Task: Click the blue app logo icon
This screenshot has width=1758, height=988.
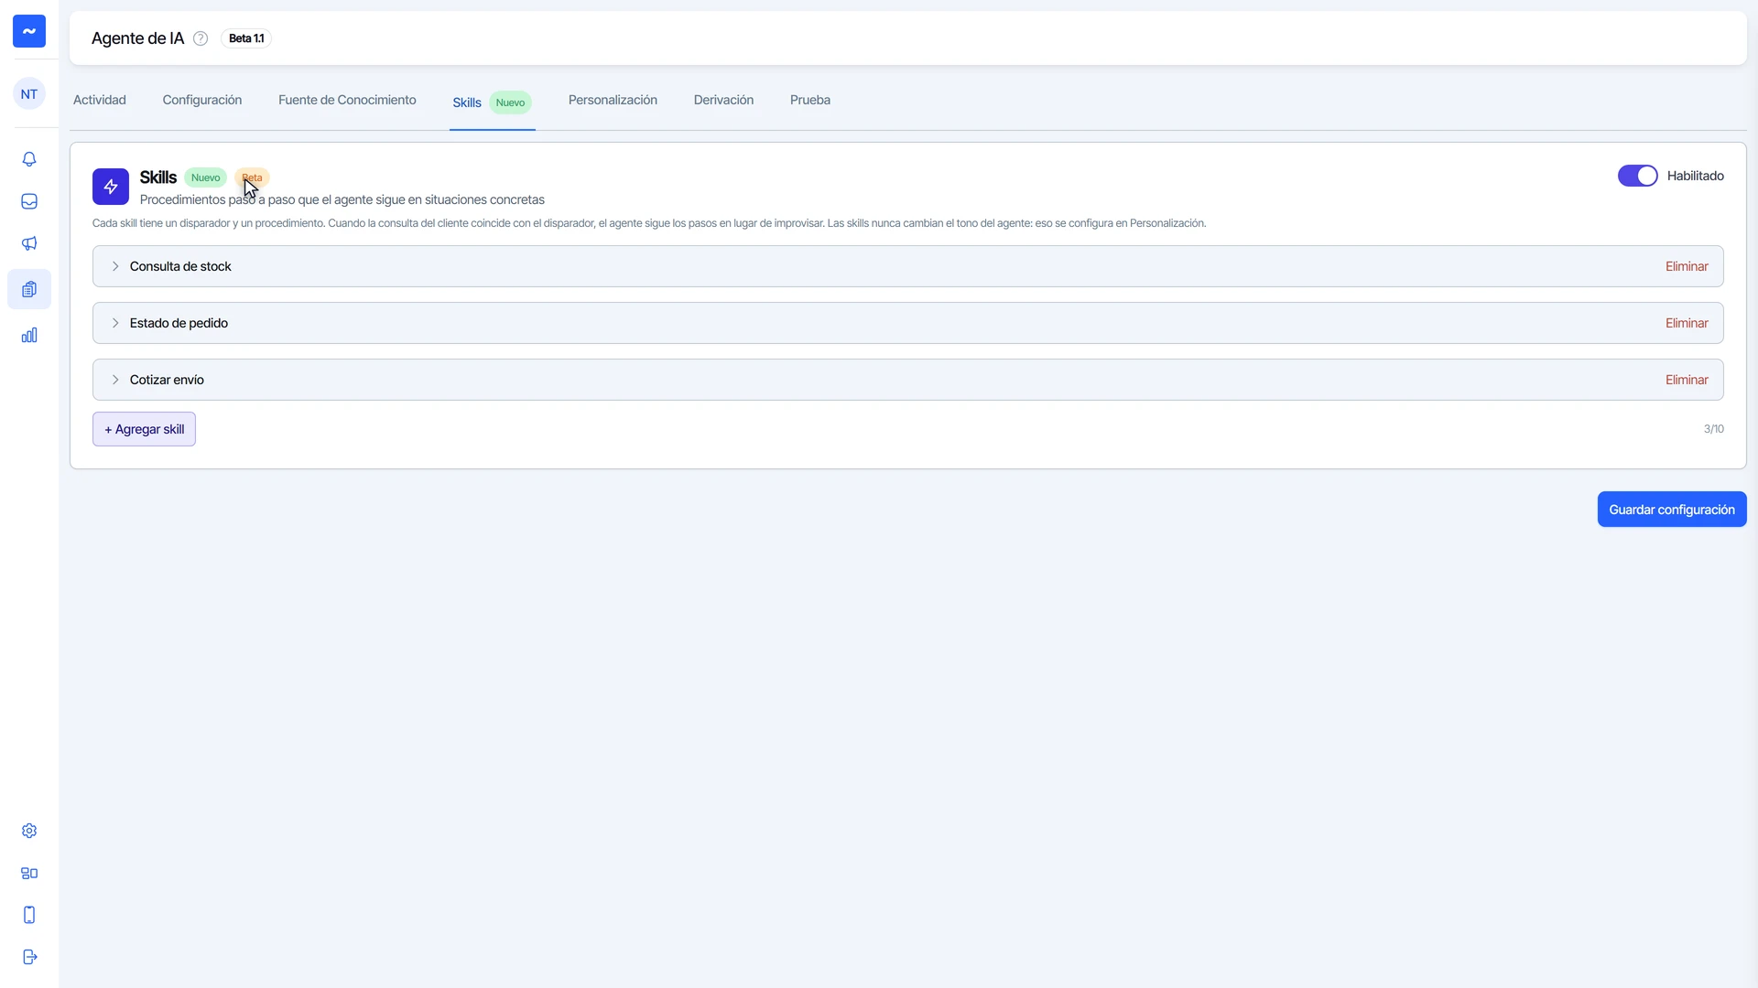Action: 29,31
